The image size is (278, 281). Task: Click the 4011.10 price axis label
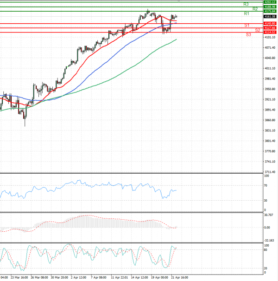(x=270, y=68)
